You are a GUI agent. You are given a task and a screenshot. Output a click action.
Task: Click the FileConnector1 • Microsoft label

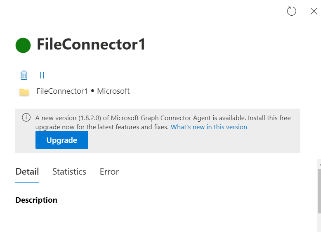[83, 91]
